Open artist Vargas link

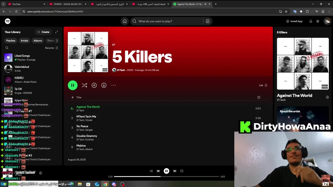pyautogui.click(x=89, y=130)
